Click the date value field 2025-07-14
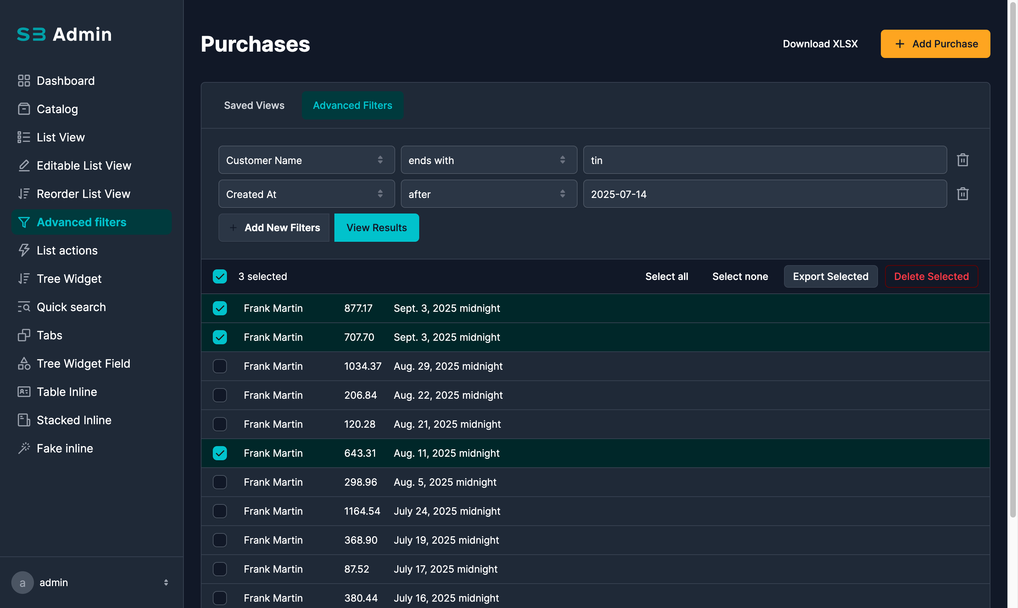The height and width of the screenshot is (608, 1018). 765,194
